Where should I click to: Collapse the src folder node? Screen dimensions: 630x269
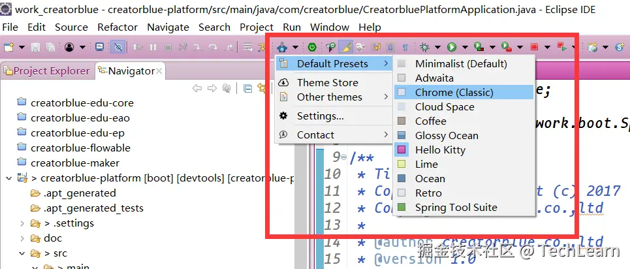tap(22, 253)
